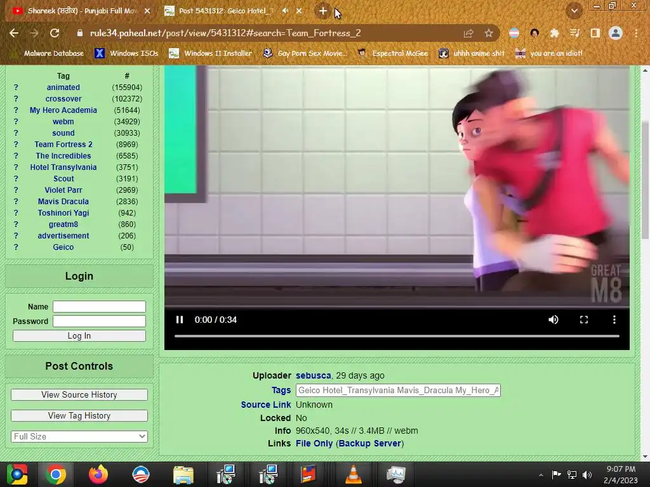The width and height of the screenshot is (650, 487).
Task: Open the Windows ISOs bookmark
Action: (126, 53)
